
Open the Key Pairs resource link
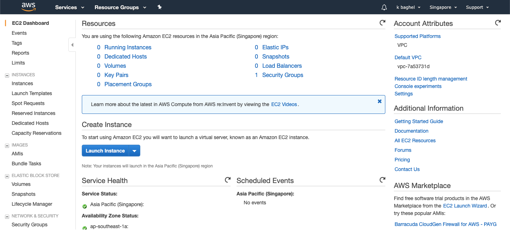[116, 75]
